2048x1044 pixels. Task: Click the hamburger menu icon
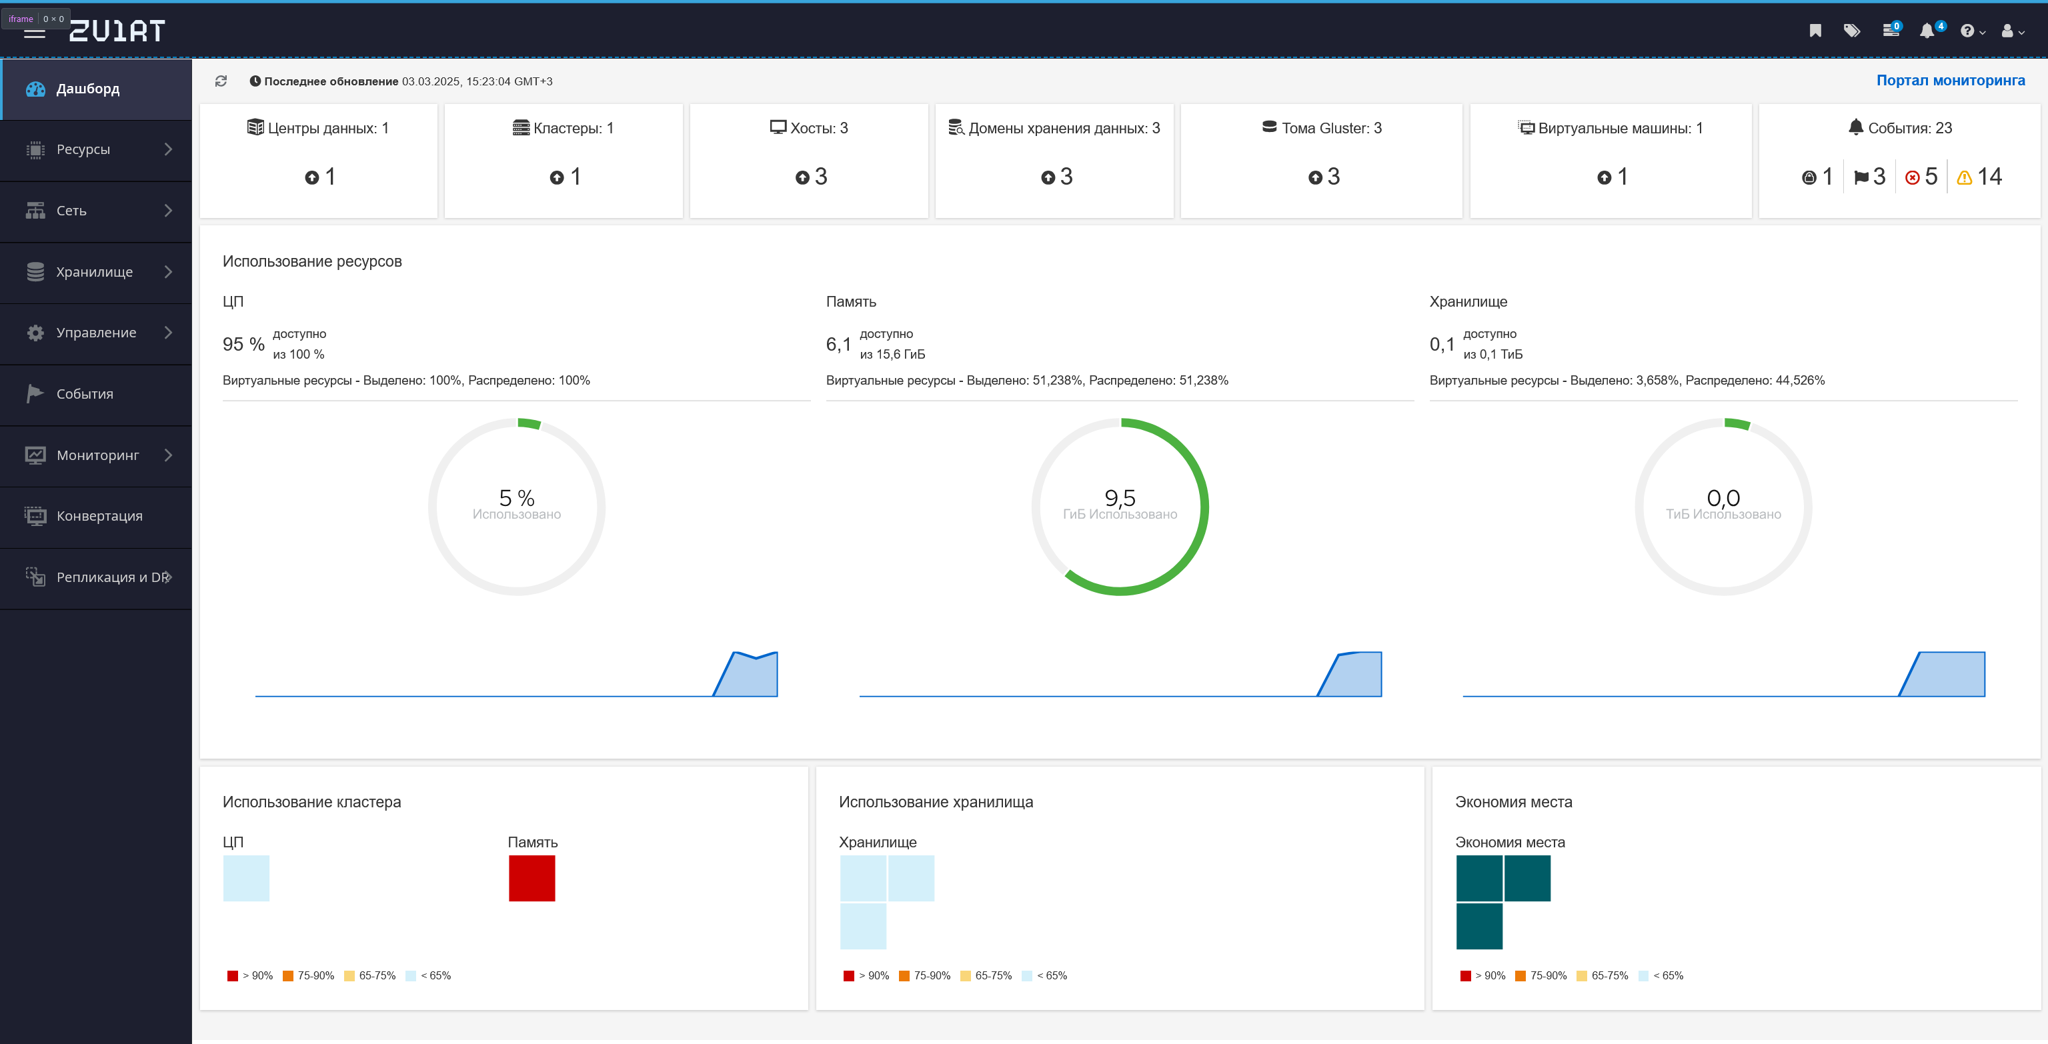click(x=34, y=33)
